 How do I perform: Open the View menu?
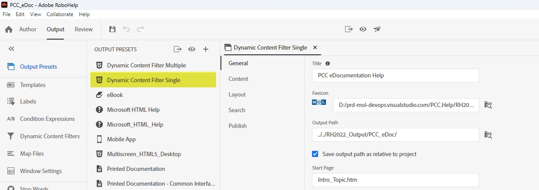point(36,14)
